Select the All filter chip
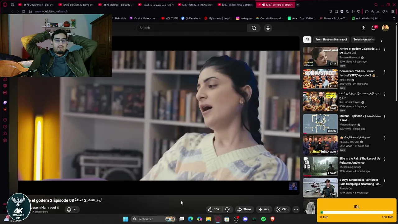This screenshot has height=224, width=398. coord(307,40)
